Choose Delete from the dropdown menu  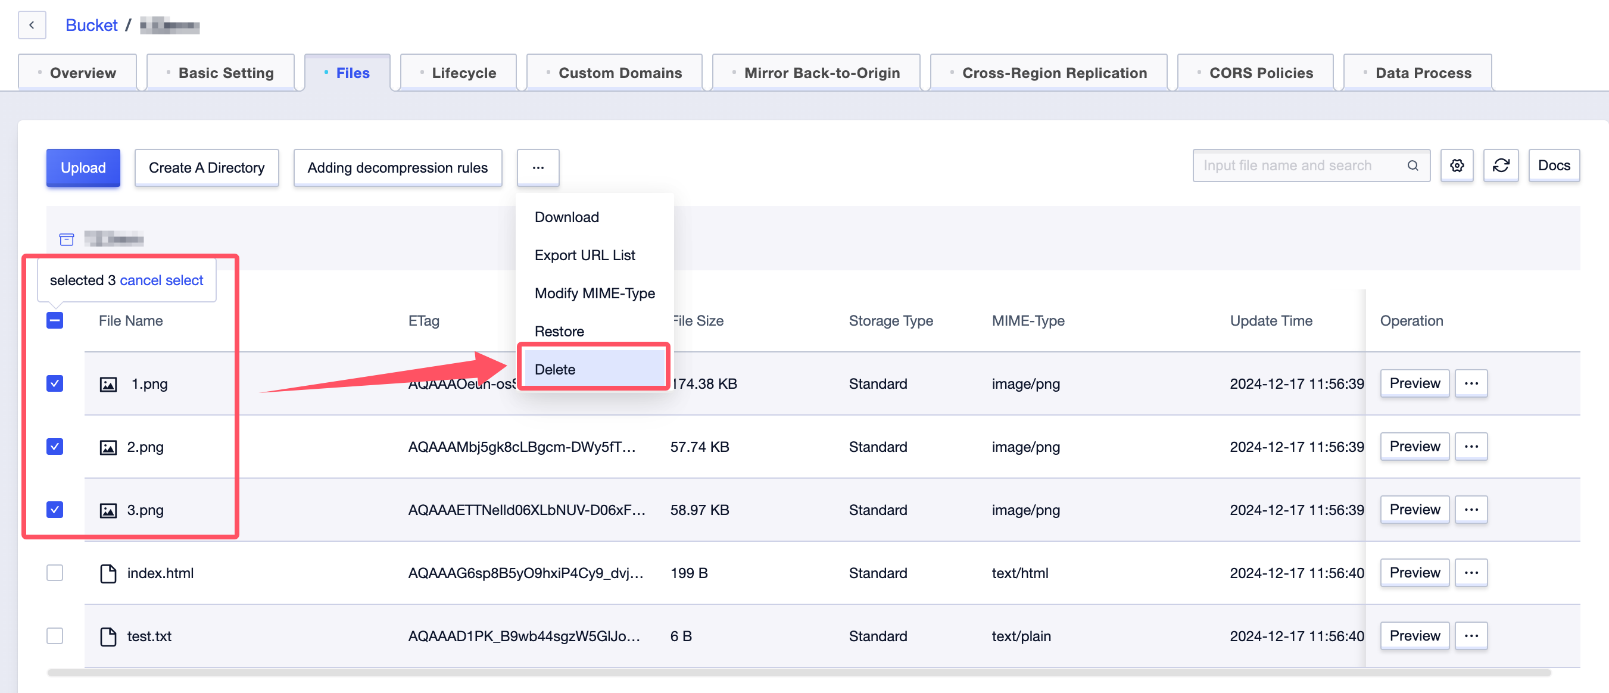point(594,369)
